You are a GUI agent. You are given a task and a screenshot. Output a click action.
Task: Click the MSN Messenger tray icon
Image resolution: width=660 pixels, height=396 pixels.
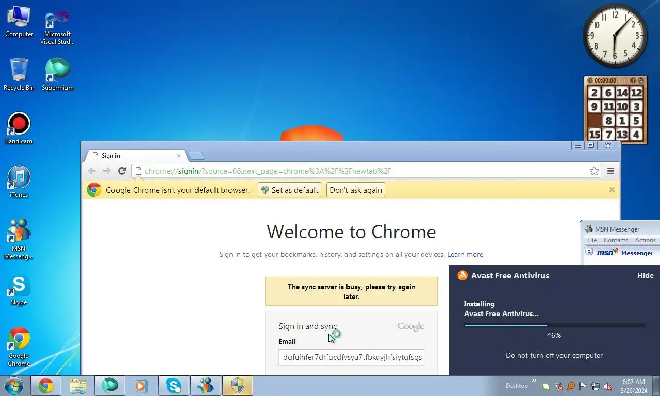(558, 386)
